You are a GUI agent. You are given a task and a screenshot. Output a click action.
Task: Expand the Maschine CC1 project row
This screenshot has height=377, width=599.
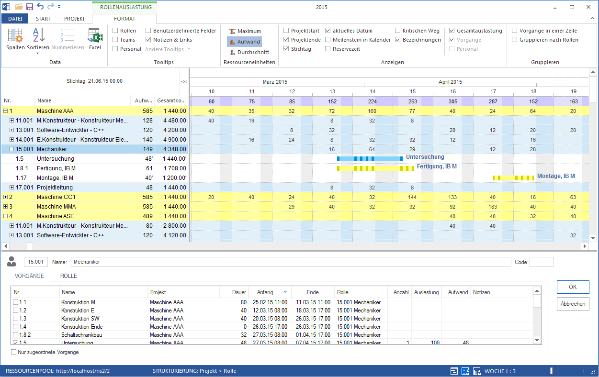click(x=5, y=197)
